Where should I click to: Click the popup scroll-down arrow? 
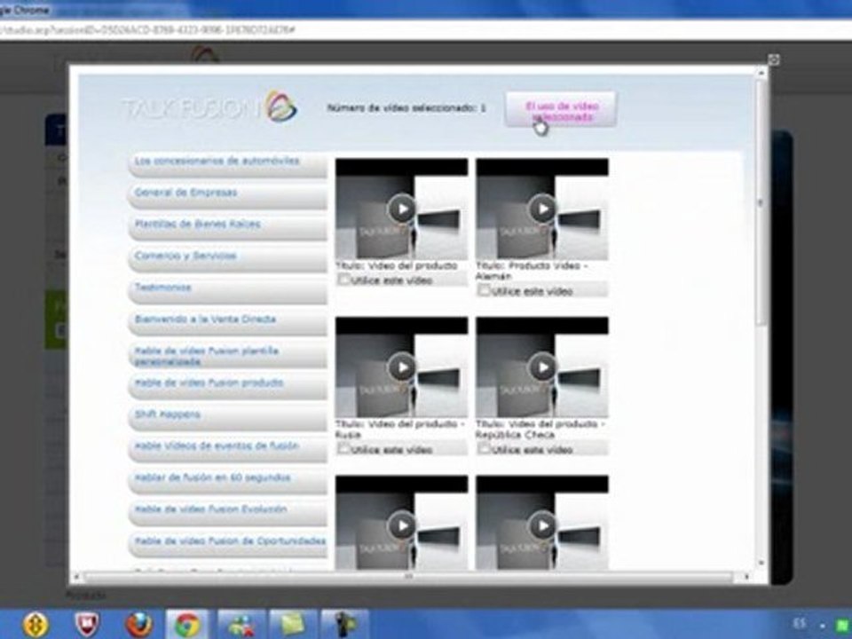(x=761, y=564)
